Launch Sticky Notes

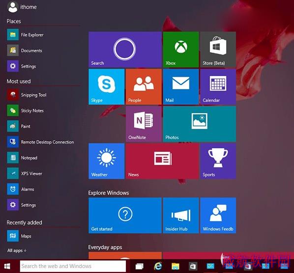(x=25, y=111)
